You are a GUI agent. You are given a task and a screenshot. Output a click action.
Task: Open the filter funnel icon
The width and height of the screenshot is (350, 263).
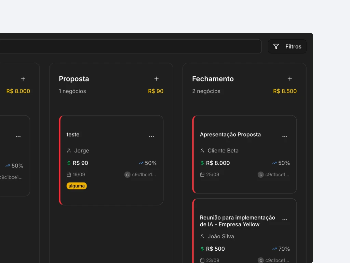click(276, 46)
